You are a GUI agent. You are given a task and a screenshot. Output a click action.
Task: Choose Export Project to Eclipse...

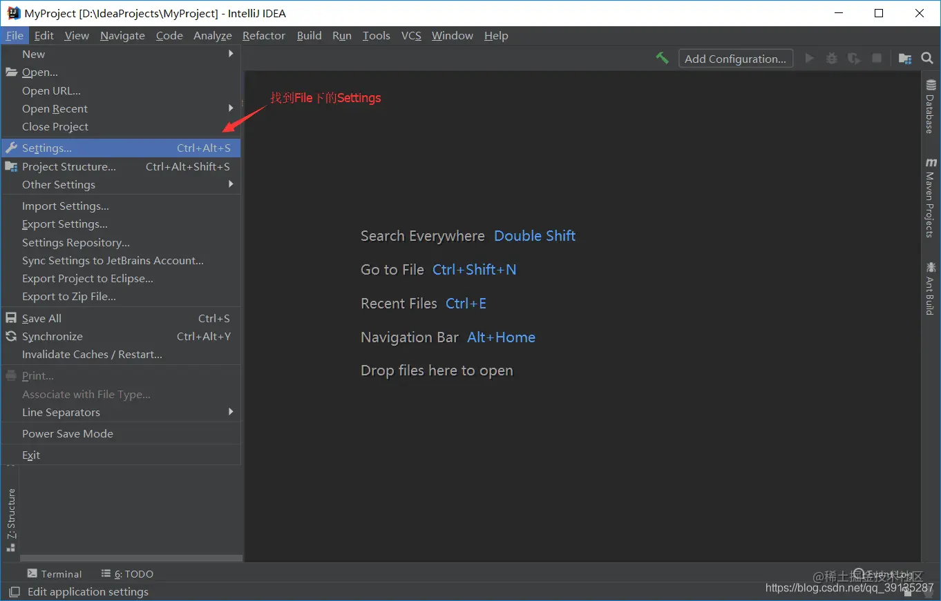coord(121,278)
